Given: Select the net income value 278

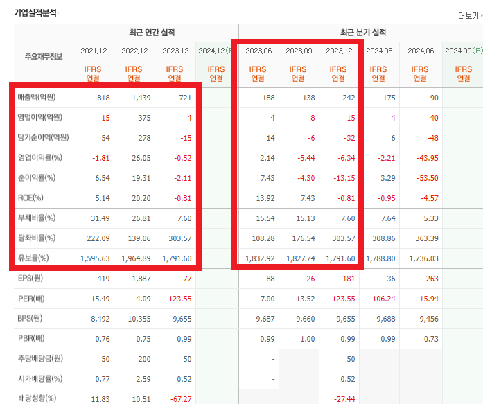Looking at the screenshot, I should pyautogui.click(x=144, y=138).
